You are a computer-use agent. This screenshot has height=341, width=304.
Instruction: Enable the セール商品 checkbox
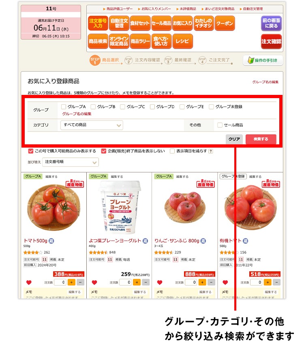coord(220,125)
